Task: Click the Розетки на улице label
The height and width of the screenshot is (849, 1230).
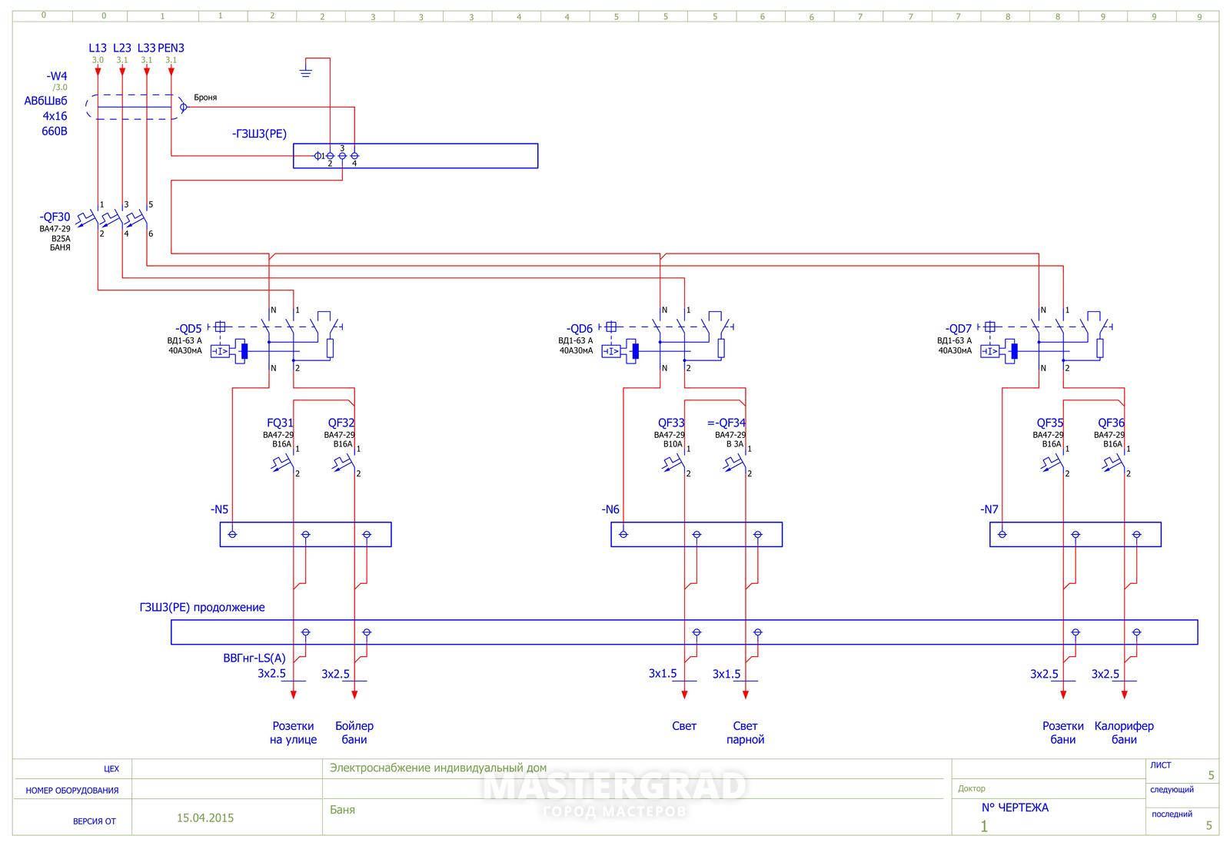Action: click(x=294, y=733)
